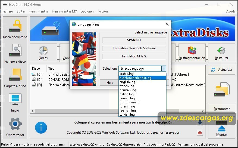
Task: Click the Help button in Language Panel
Action: 109,83
